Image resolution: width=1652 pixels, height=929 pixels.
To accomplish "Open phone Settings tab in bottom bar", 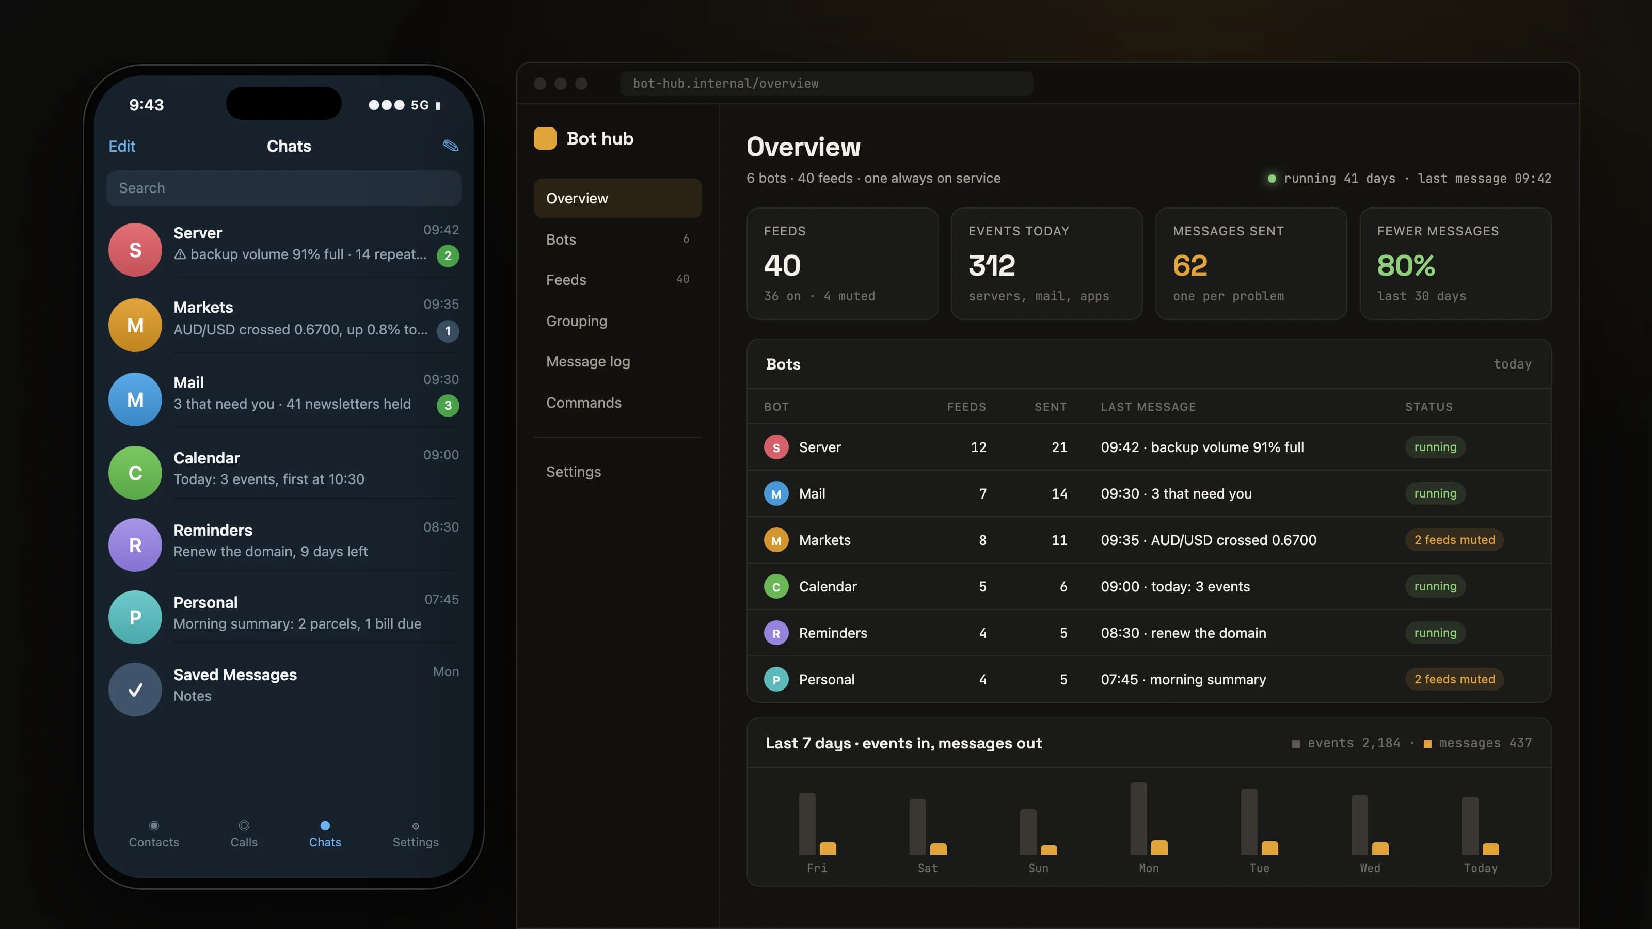I will click(x=416, y=834).
